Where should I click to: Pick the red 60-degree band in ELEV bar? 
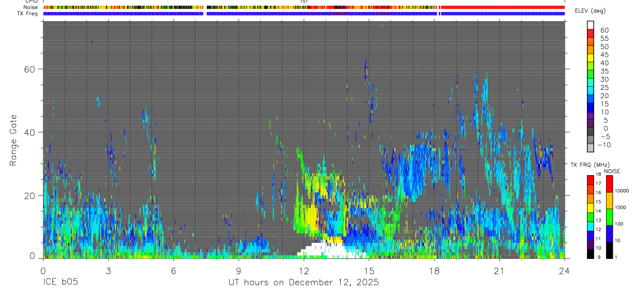[x=591, y=33]
